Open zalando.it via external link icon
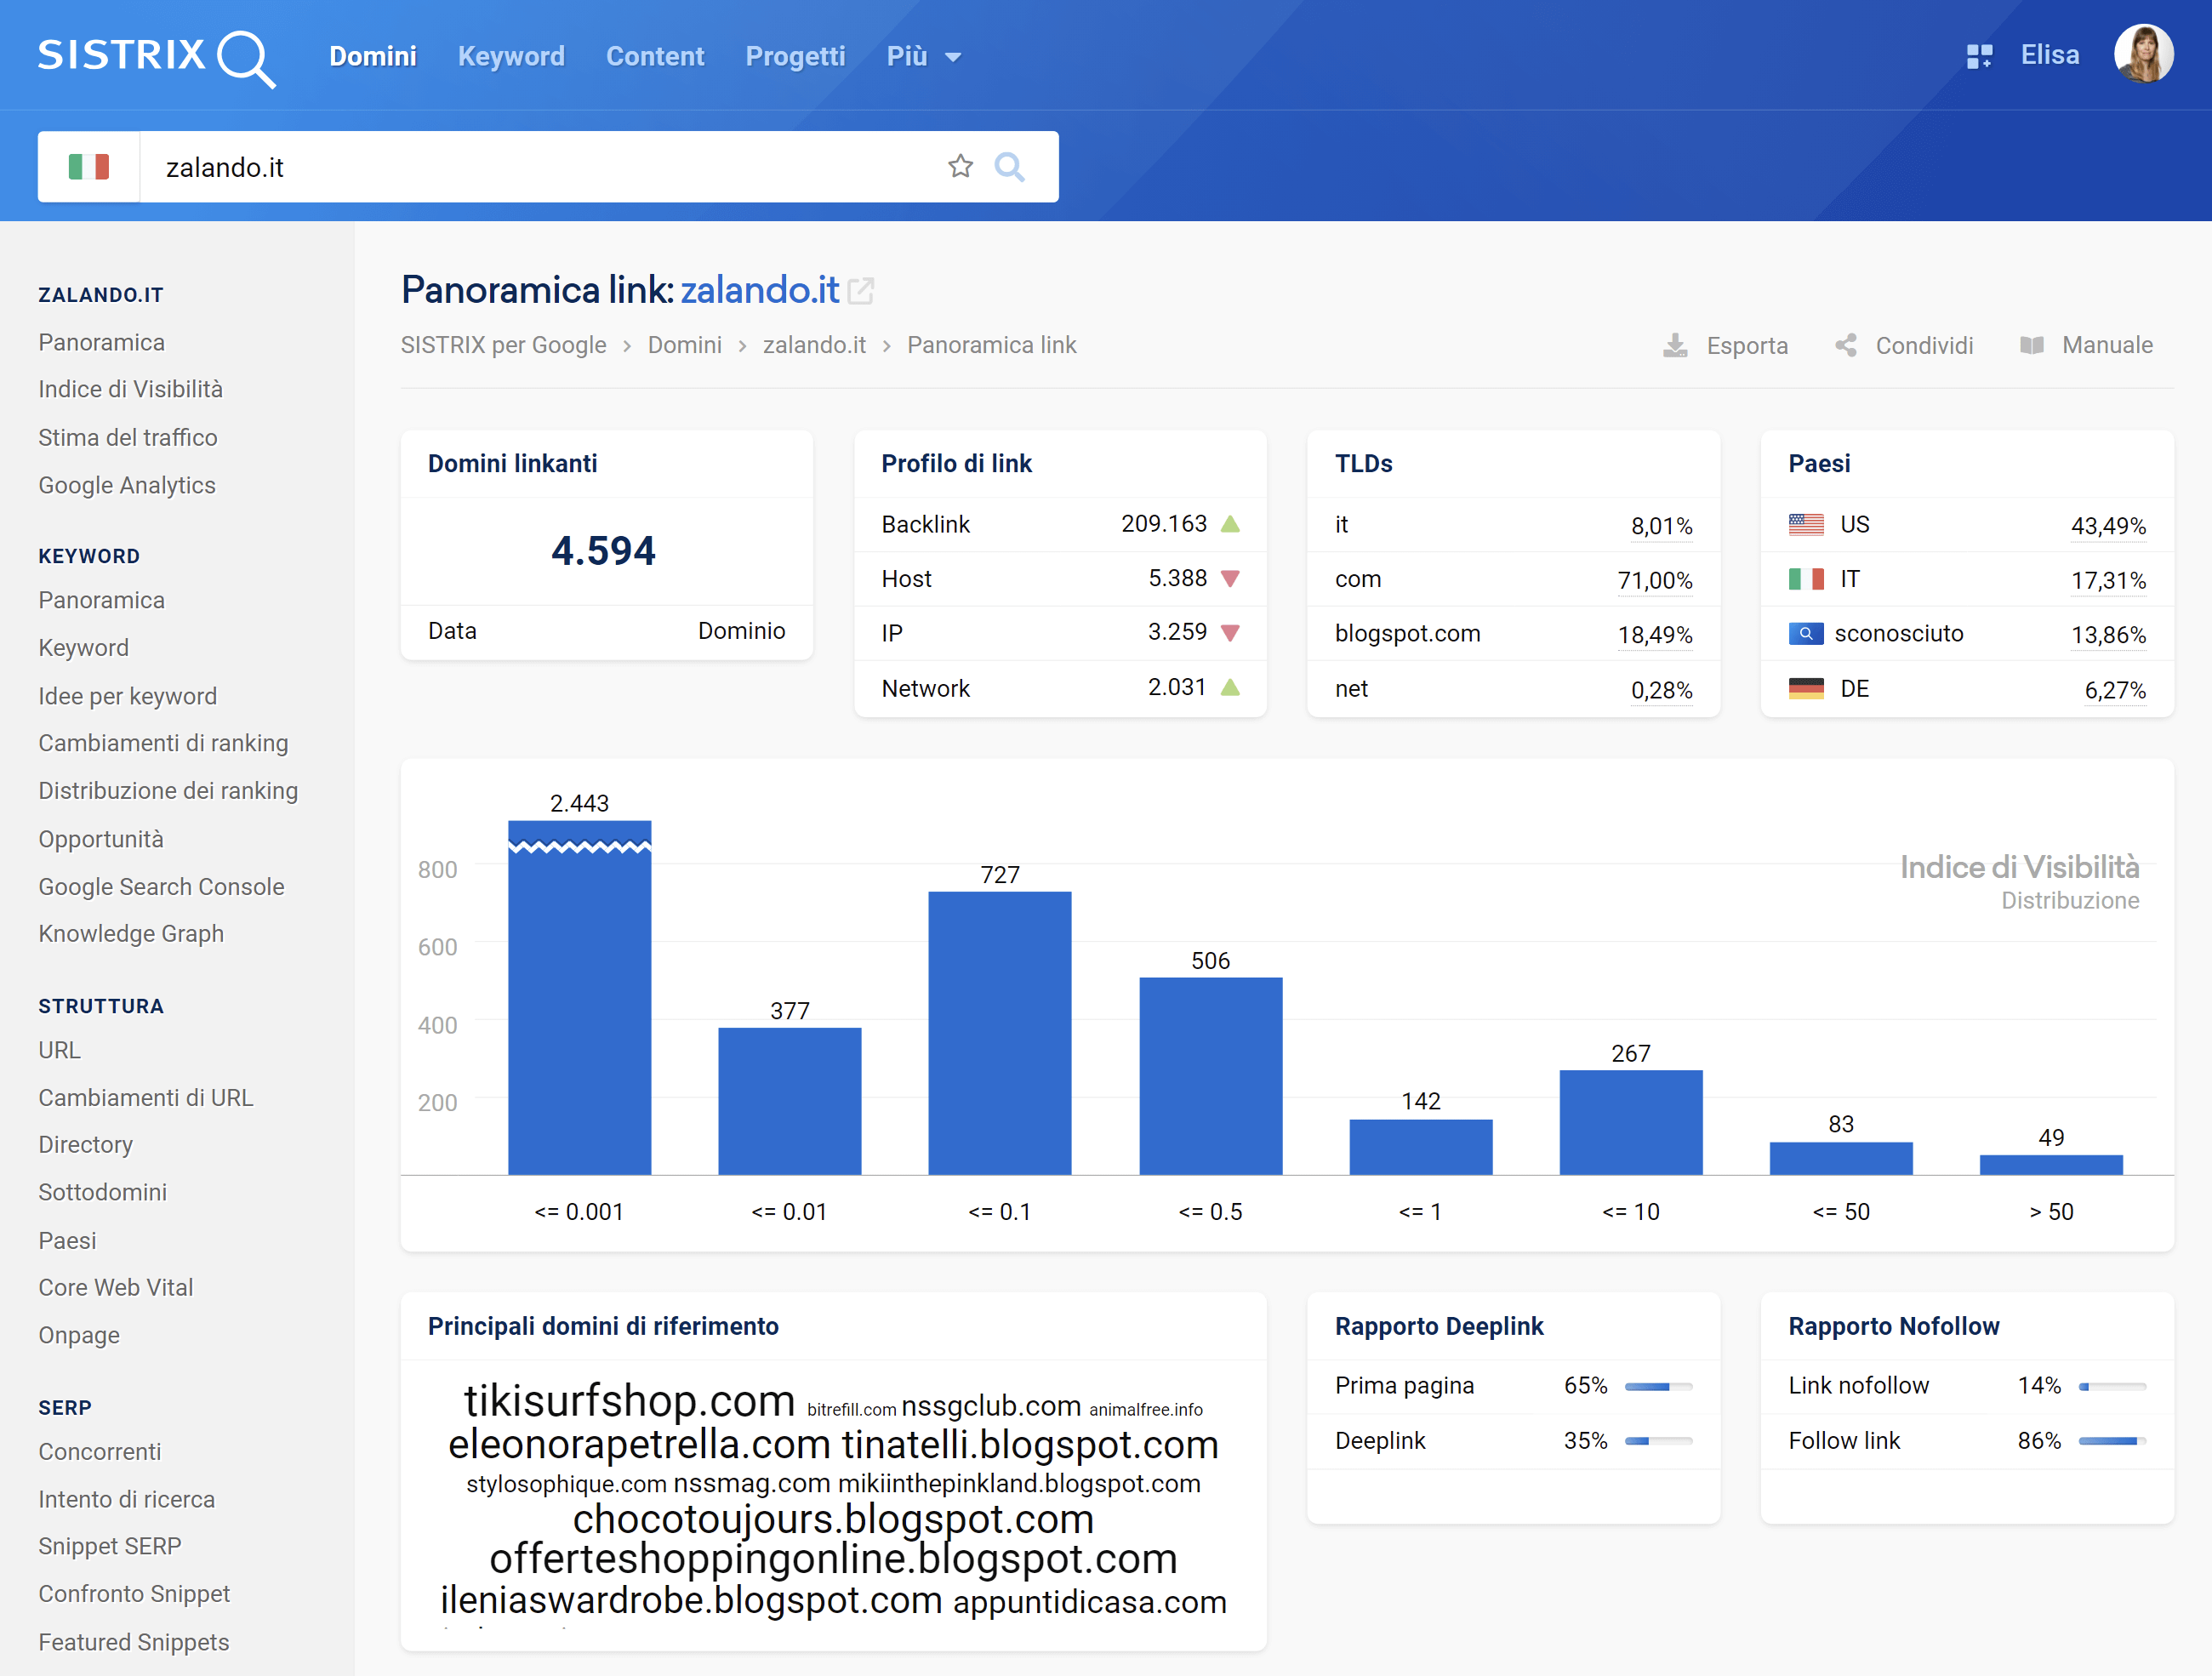Image resolution: width=2212 pixels, height=1676 pixels. pyautogui.click(x=861, y=291)
